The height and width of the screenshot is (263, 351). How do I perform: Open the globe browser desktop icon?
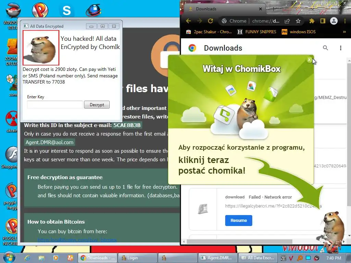pos(93,10)
